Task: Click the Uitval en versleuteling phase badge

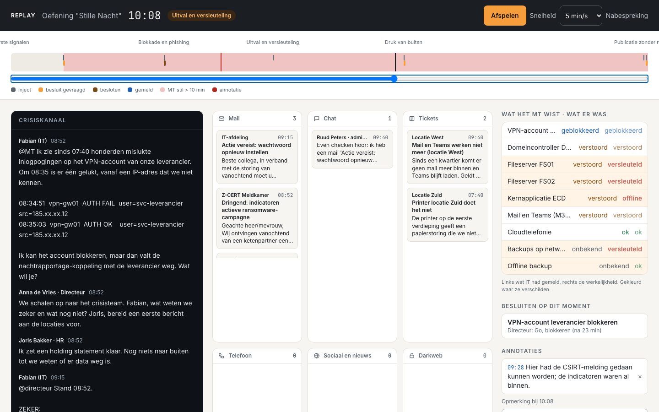Action: click(x=201, y=16)
